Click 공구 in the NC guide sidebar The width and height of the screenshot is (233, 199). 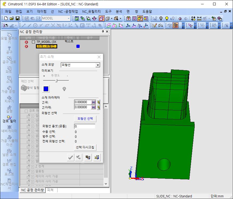coord(9,50)
